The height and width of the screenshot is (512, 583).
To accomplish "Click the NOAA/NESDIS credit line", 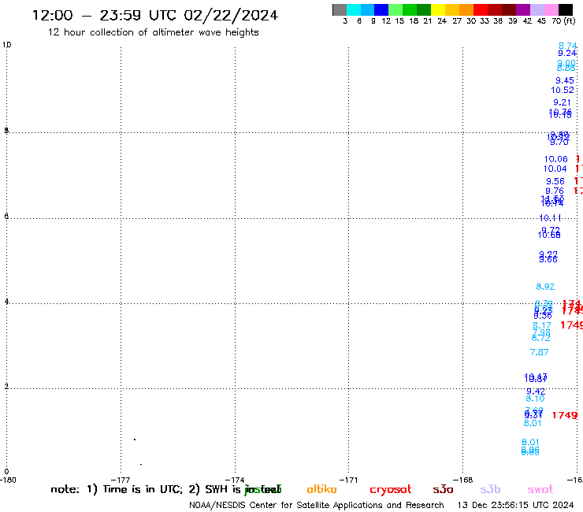I will coord(317,506).
